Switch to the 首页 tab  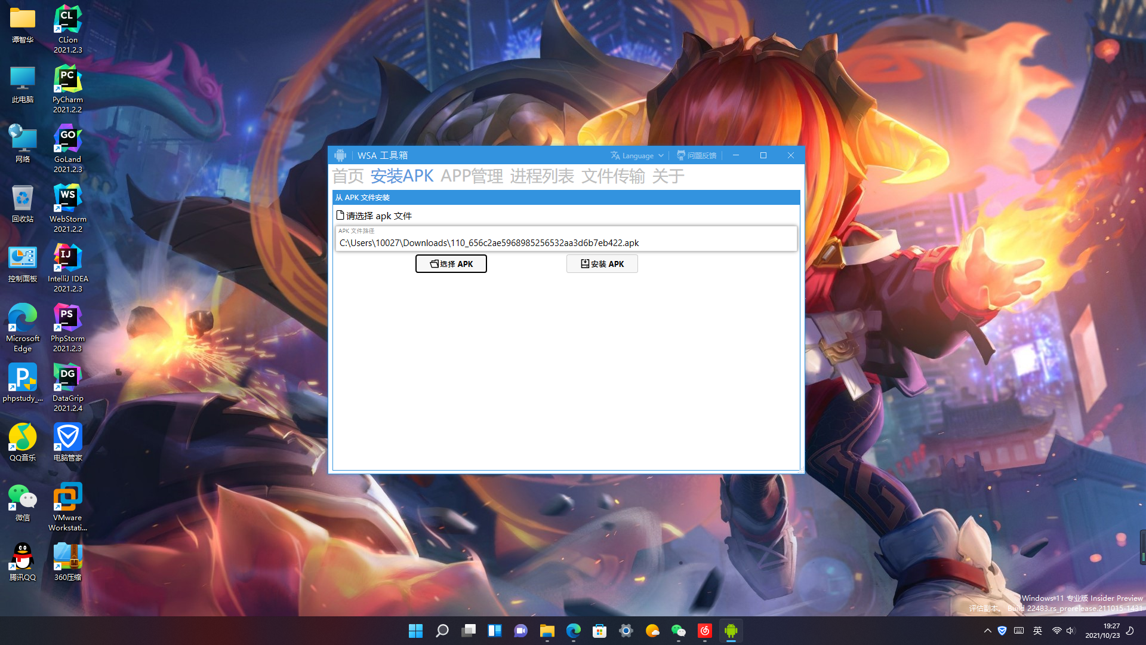(347, 176)
